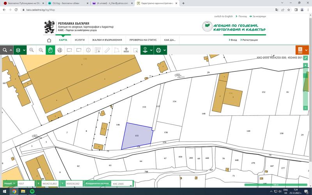Viewport: 312px width, 195px height.
Task: Click the upload file icon
Action: [126, 50]
